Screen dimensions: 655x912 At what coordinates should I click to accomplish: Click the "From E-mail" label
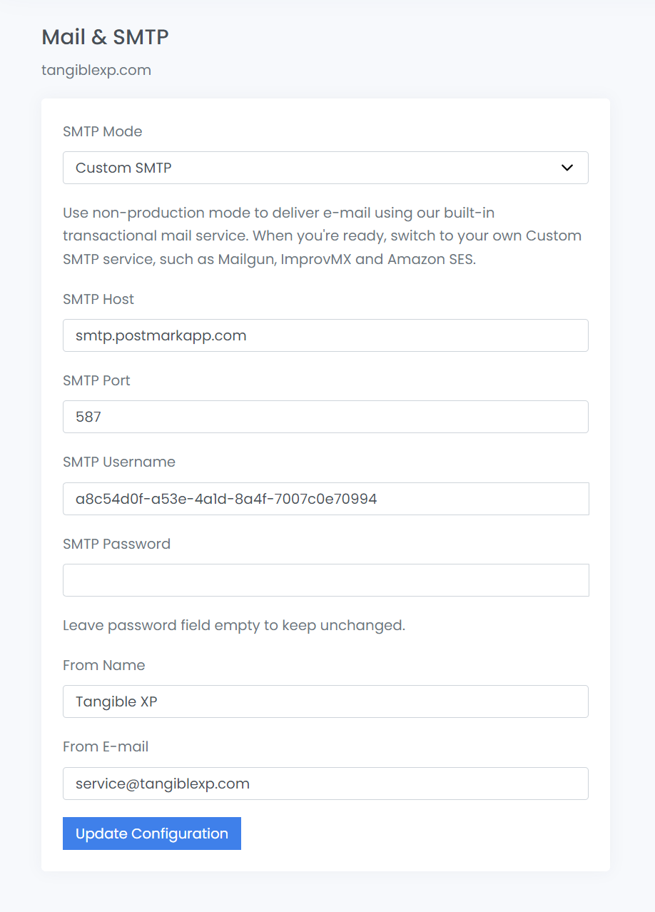tap(106, 746)
